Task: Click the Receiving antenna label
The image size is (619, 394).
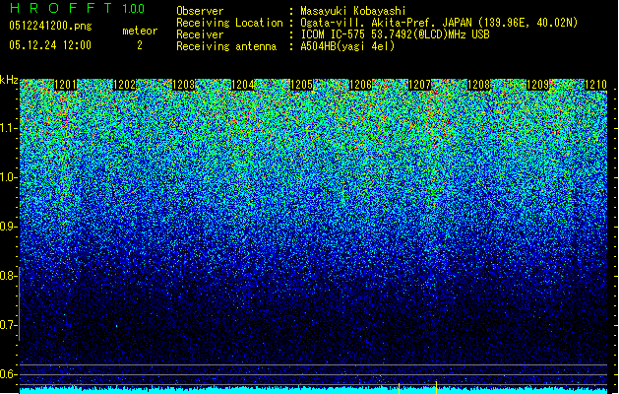Action: tap(226, 46)
